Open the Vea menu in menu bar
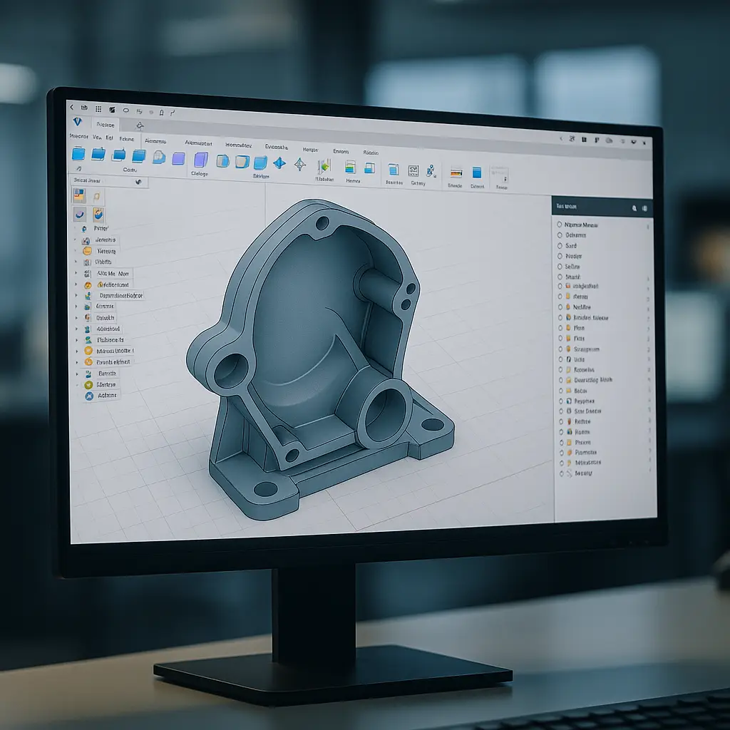 (x=97, y=137)
